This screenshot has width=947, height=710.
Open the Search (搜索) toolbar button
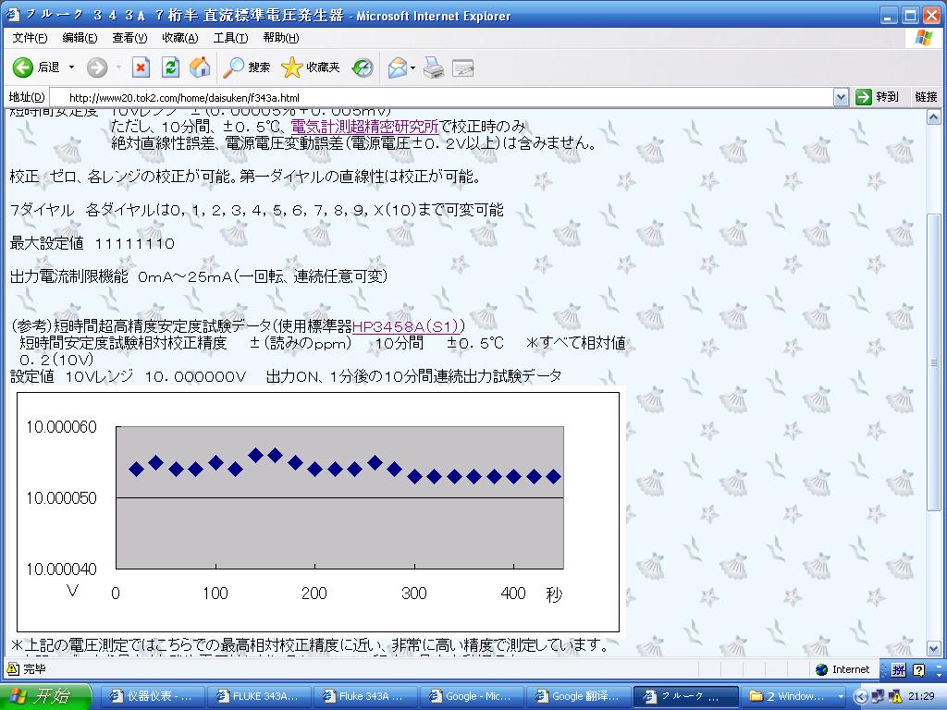(246, 67)
